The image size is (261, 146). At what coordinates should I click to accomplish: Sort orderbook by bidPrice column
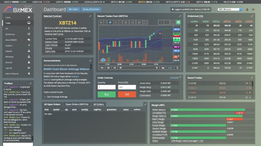point(216,21)
